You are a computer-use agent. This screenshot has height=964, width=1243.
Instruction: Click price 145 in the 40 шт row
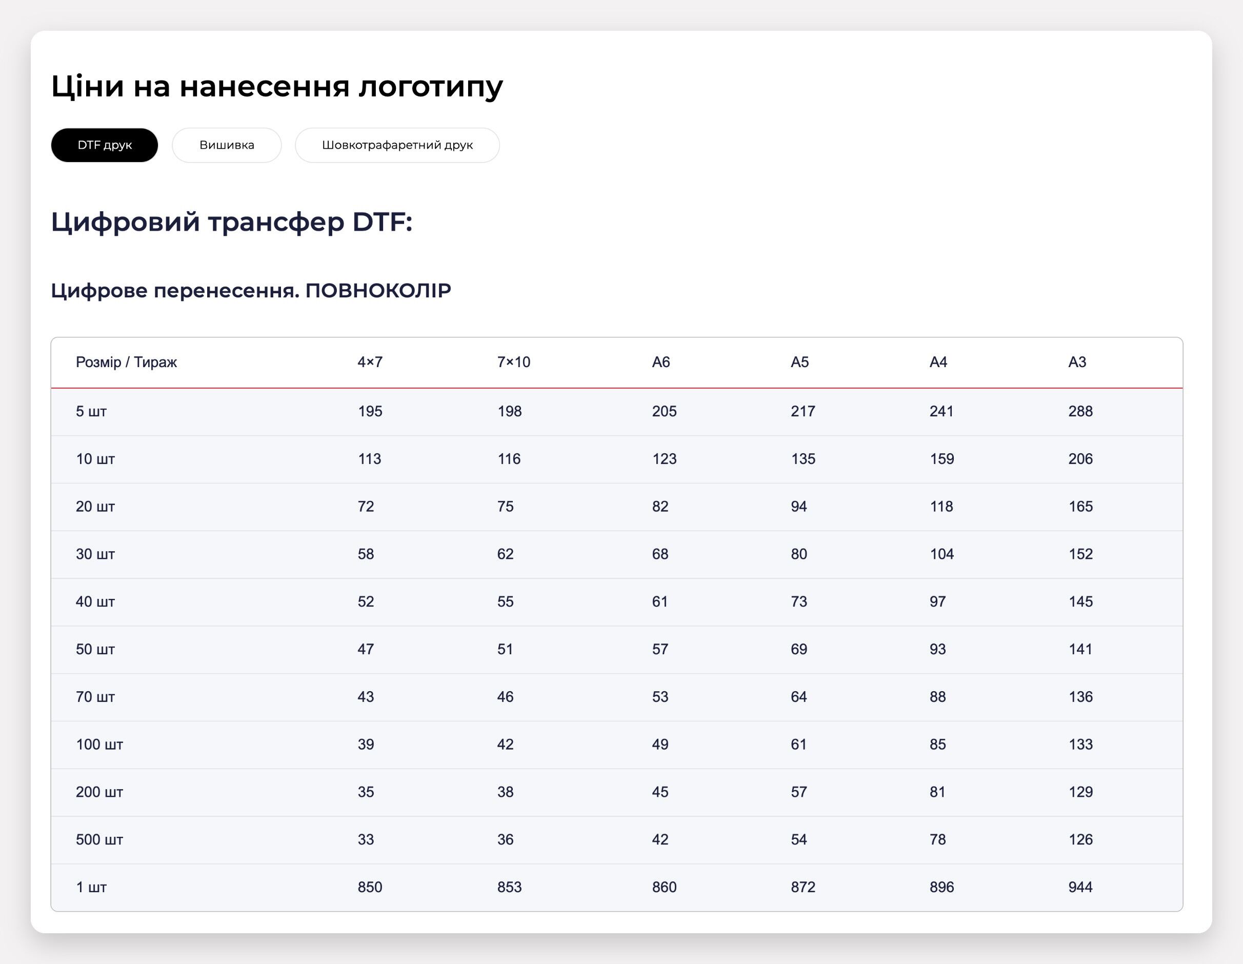pyautogui.click(x=1080, y=601)
